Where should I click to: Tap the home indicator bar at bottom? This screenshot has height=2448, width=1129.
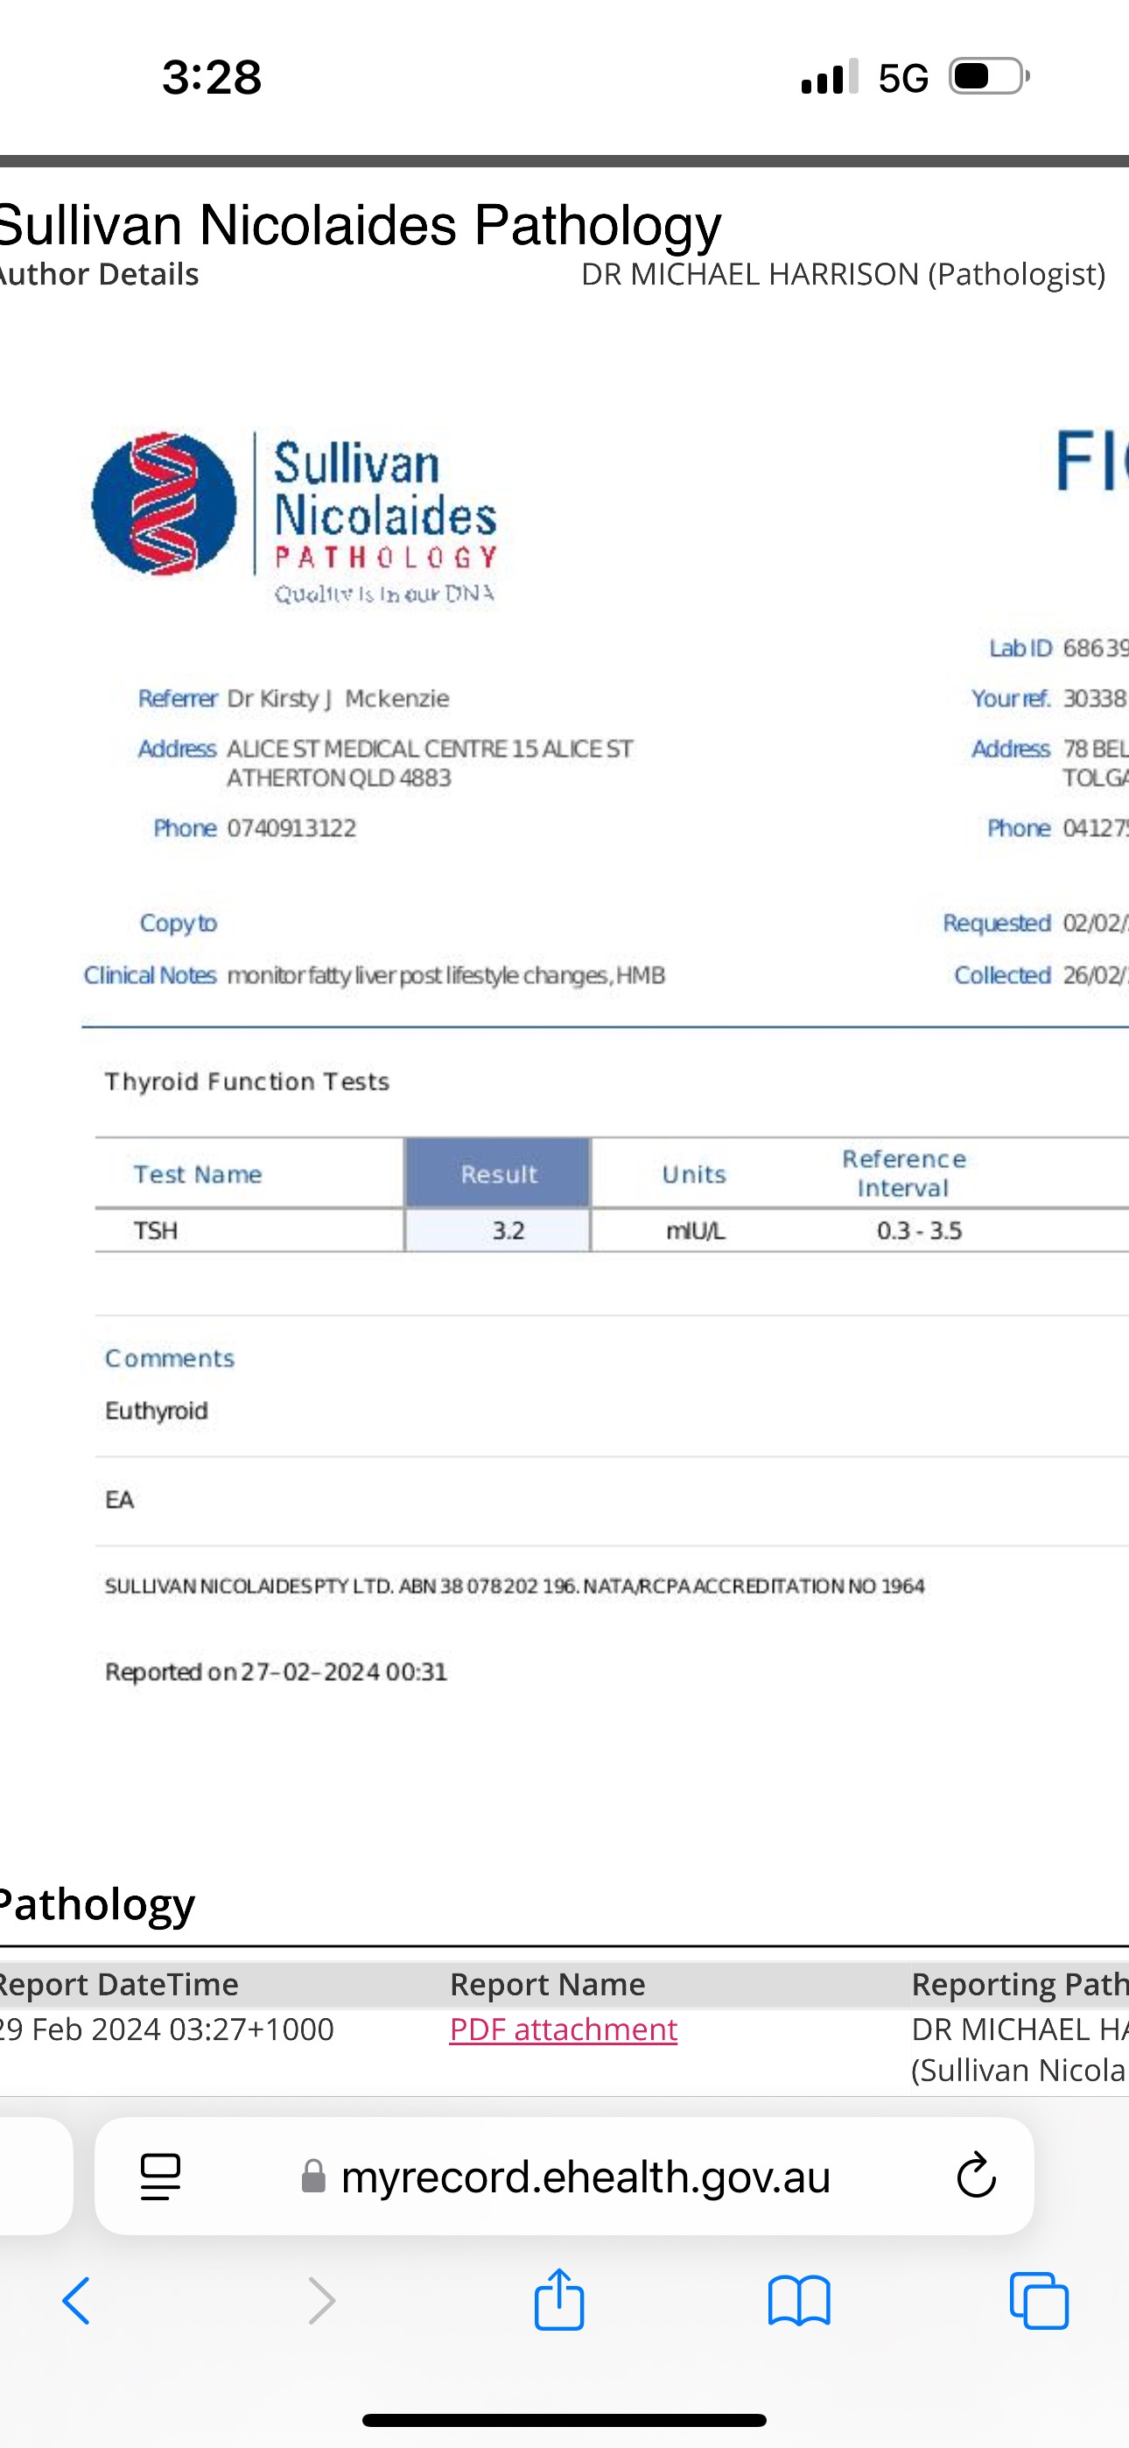564,2419
